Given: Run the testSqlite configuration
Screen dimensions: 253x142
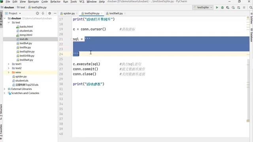Looking at the screenshot, I should tap(217, 7).
